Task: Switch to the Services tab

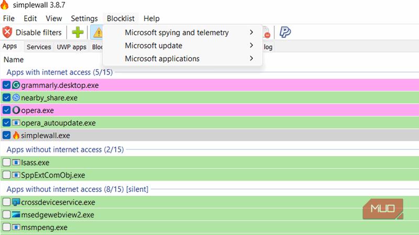Action: click(x=39, y=47)
